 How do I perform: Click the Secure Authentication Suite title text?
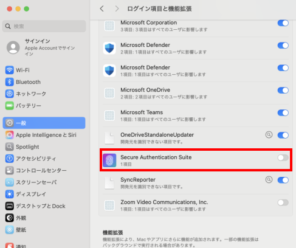(x=156, y=157)
